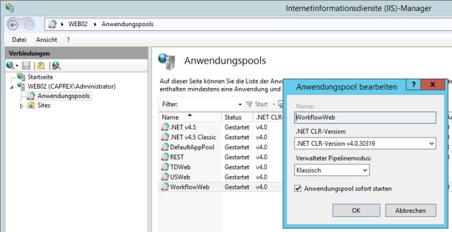The width and height of the screenshot is (452, 232).
Task: Click Gestartet status in .NET v4.5 row
Action: coord(237,127)
